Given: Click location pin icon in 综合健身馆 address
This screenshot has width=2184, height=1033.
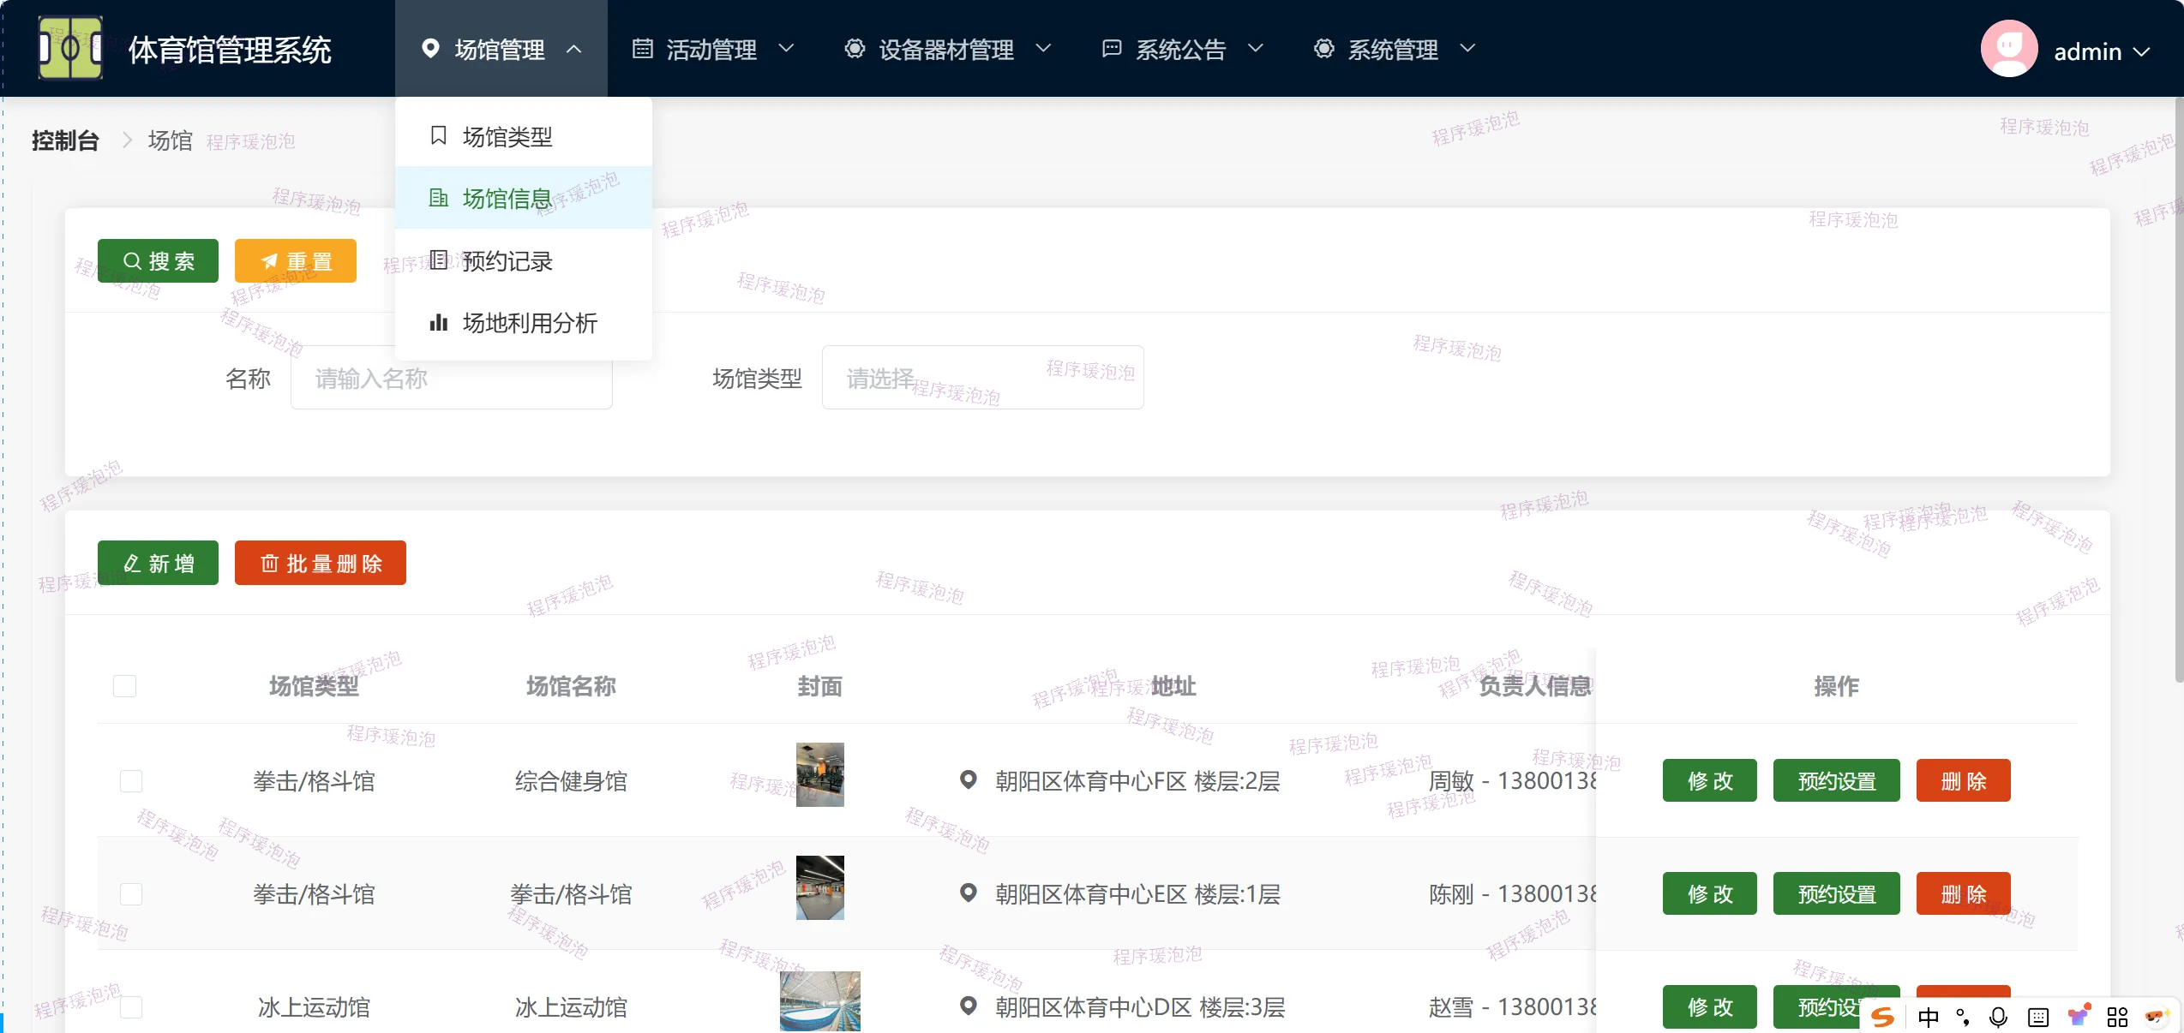Looking at the screenshot, I should [x=968, y=780].
